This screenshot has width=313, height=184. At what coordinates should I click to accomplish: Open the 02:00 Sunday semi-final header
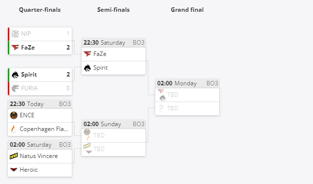point(114,124)
